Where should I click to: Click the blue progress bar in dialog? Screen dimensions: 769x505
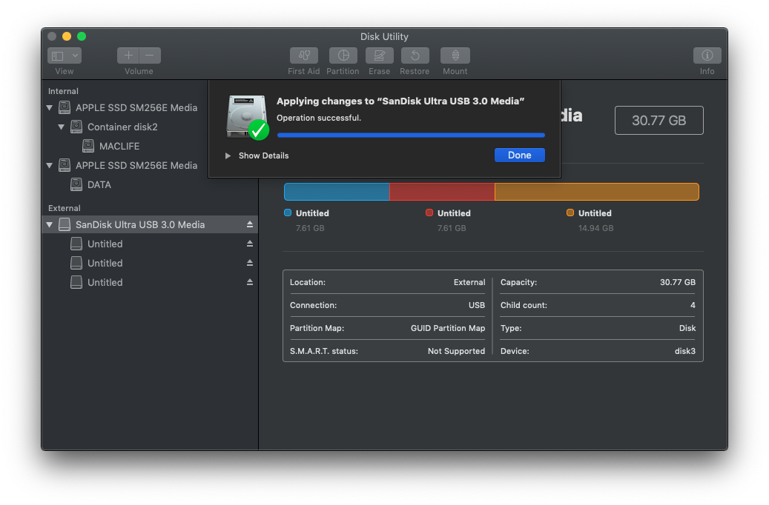[x=411, y=135]
